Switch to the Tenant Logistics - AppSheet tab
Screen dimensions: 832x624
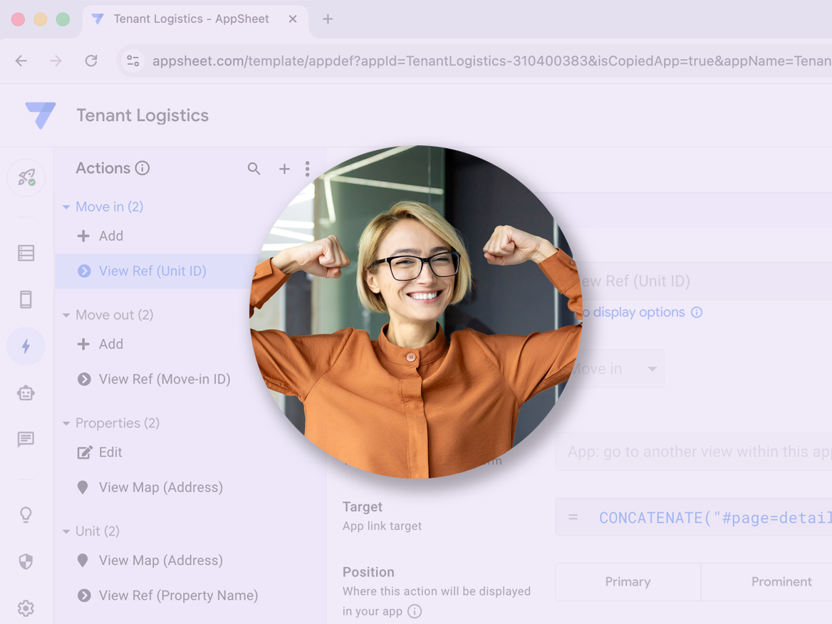191,19
